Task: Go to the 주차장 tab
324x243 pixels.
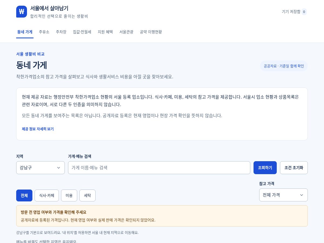Action: click(x=61, y=32)
